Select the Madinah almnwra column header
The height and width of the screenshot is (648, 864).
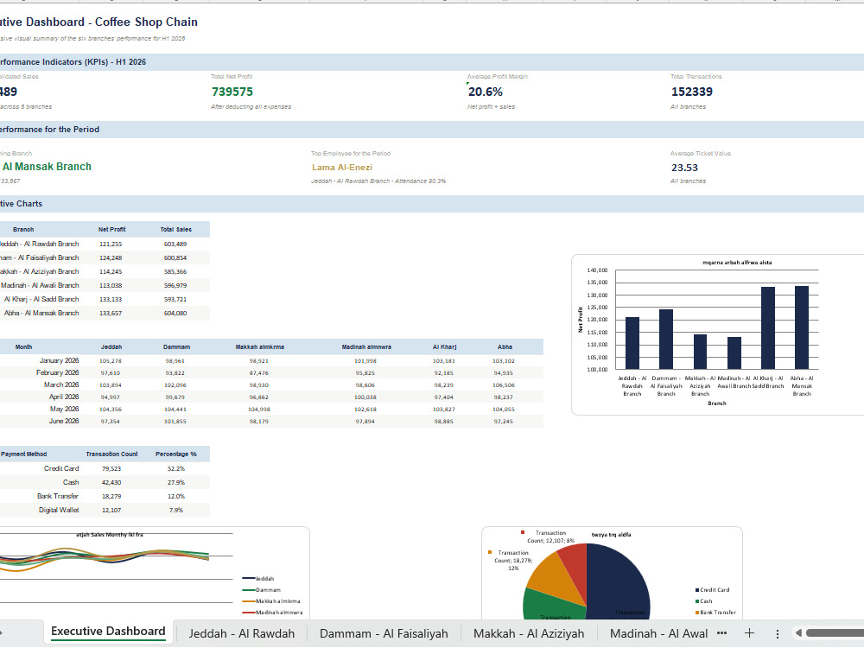pyautogui.click(x=365, y=347)
